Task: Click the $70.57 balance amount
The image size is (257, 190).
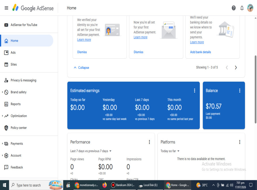Action: pyautogui.click(x=214, y=106)
